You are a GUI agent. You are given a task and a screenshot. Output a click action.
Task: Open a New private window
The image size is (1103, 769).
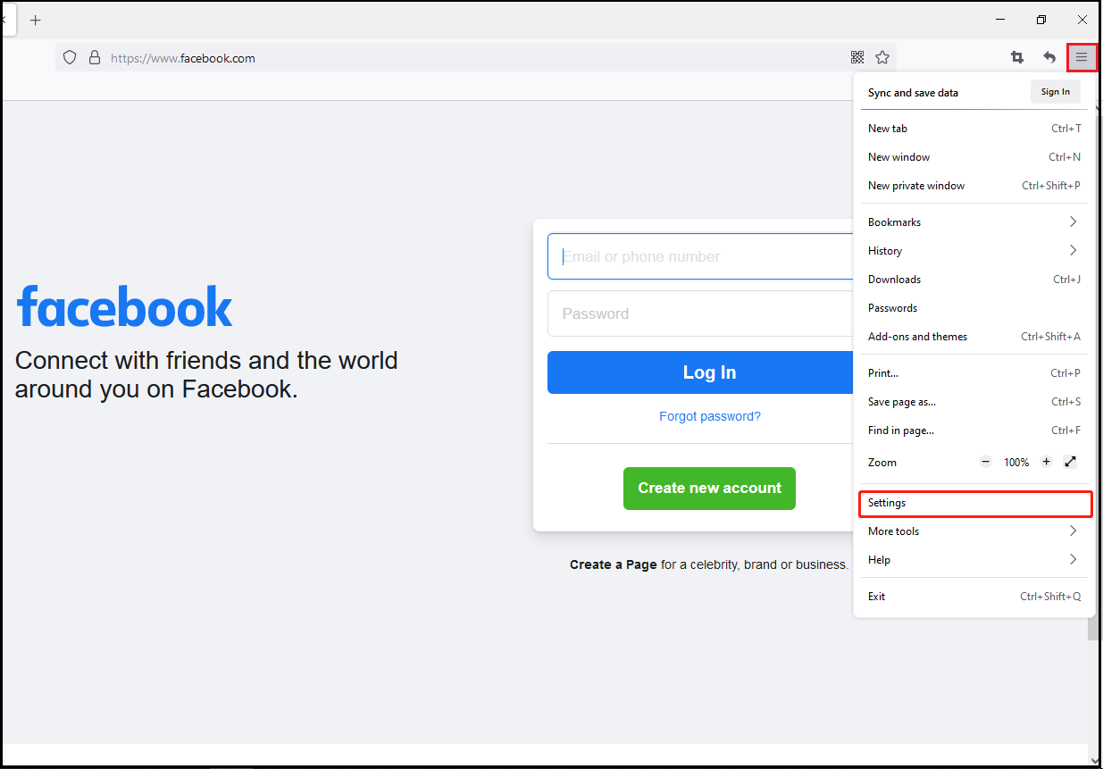pyautogui.click(x=974, y=186)
